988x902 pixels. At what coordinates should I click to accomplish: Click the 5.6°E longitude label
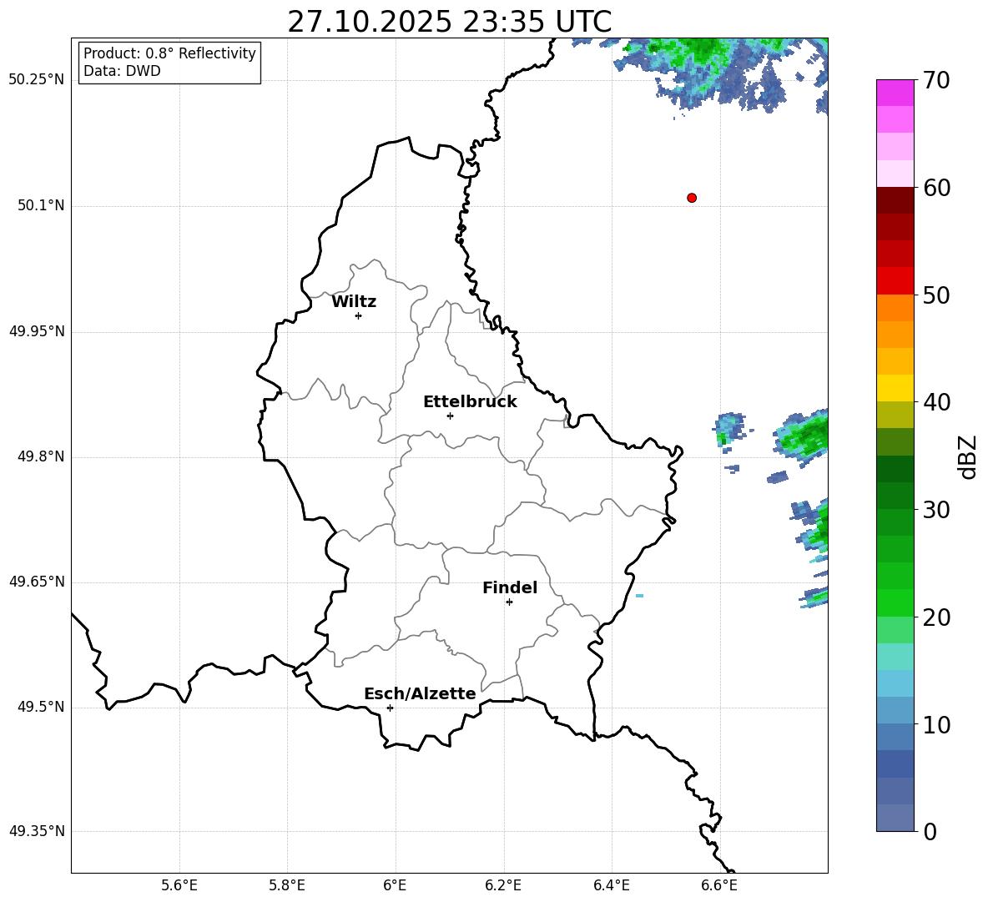[179, 885]
